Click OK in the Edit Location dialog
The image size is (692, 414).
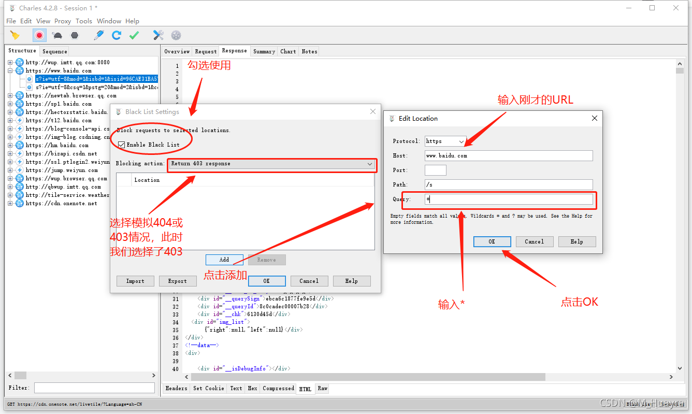coord(492,241)
